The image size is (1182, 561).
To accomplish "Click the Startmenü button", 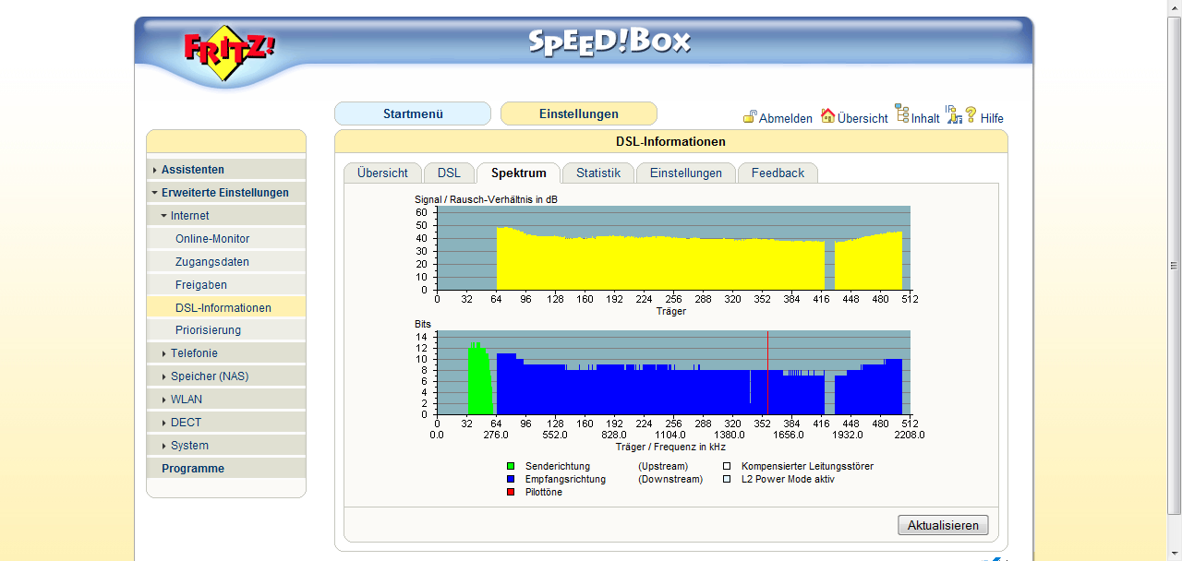I will [x=413, y=114].
